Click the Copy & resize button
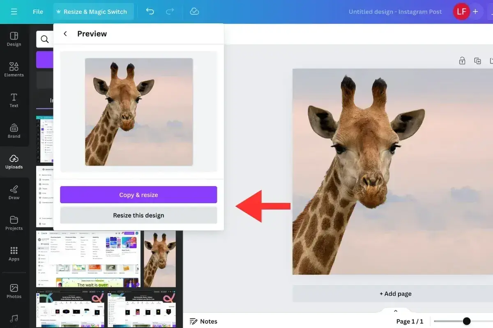The width and height of the screenshot is (493, 328). [138, 194]
